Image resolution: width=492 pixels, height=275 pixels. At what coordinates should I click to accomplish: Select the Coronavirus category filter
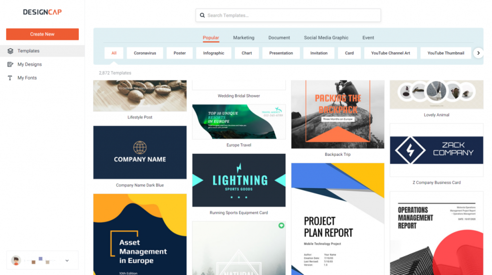(x=145, y=53)
